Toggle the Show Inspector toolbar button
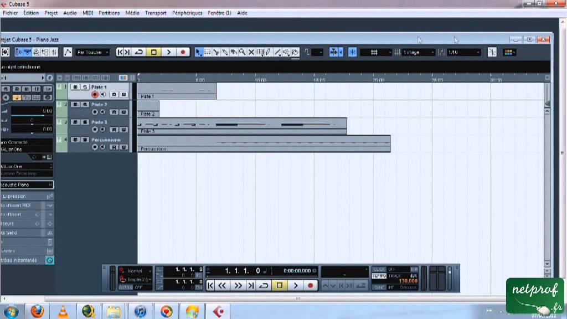 point(19,53)
